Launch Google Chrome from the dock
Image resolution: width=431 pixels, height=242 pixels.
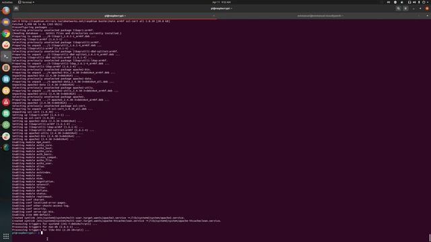(6, 34)
